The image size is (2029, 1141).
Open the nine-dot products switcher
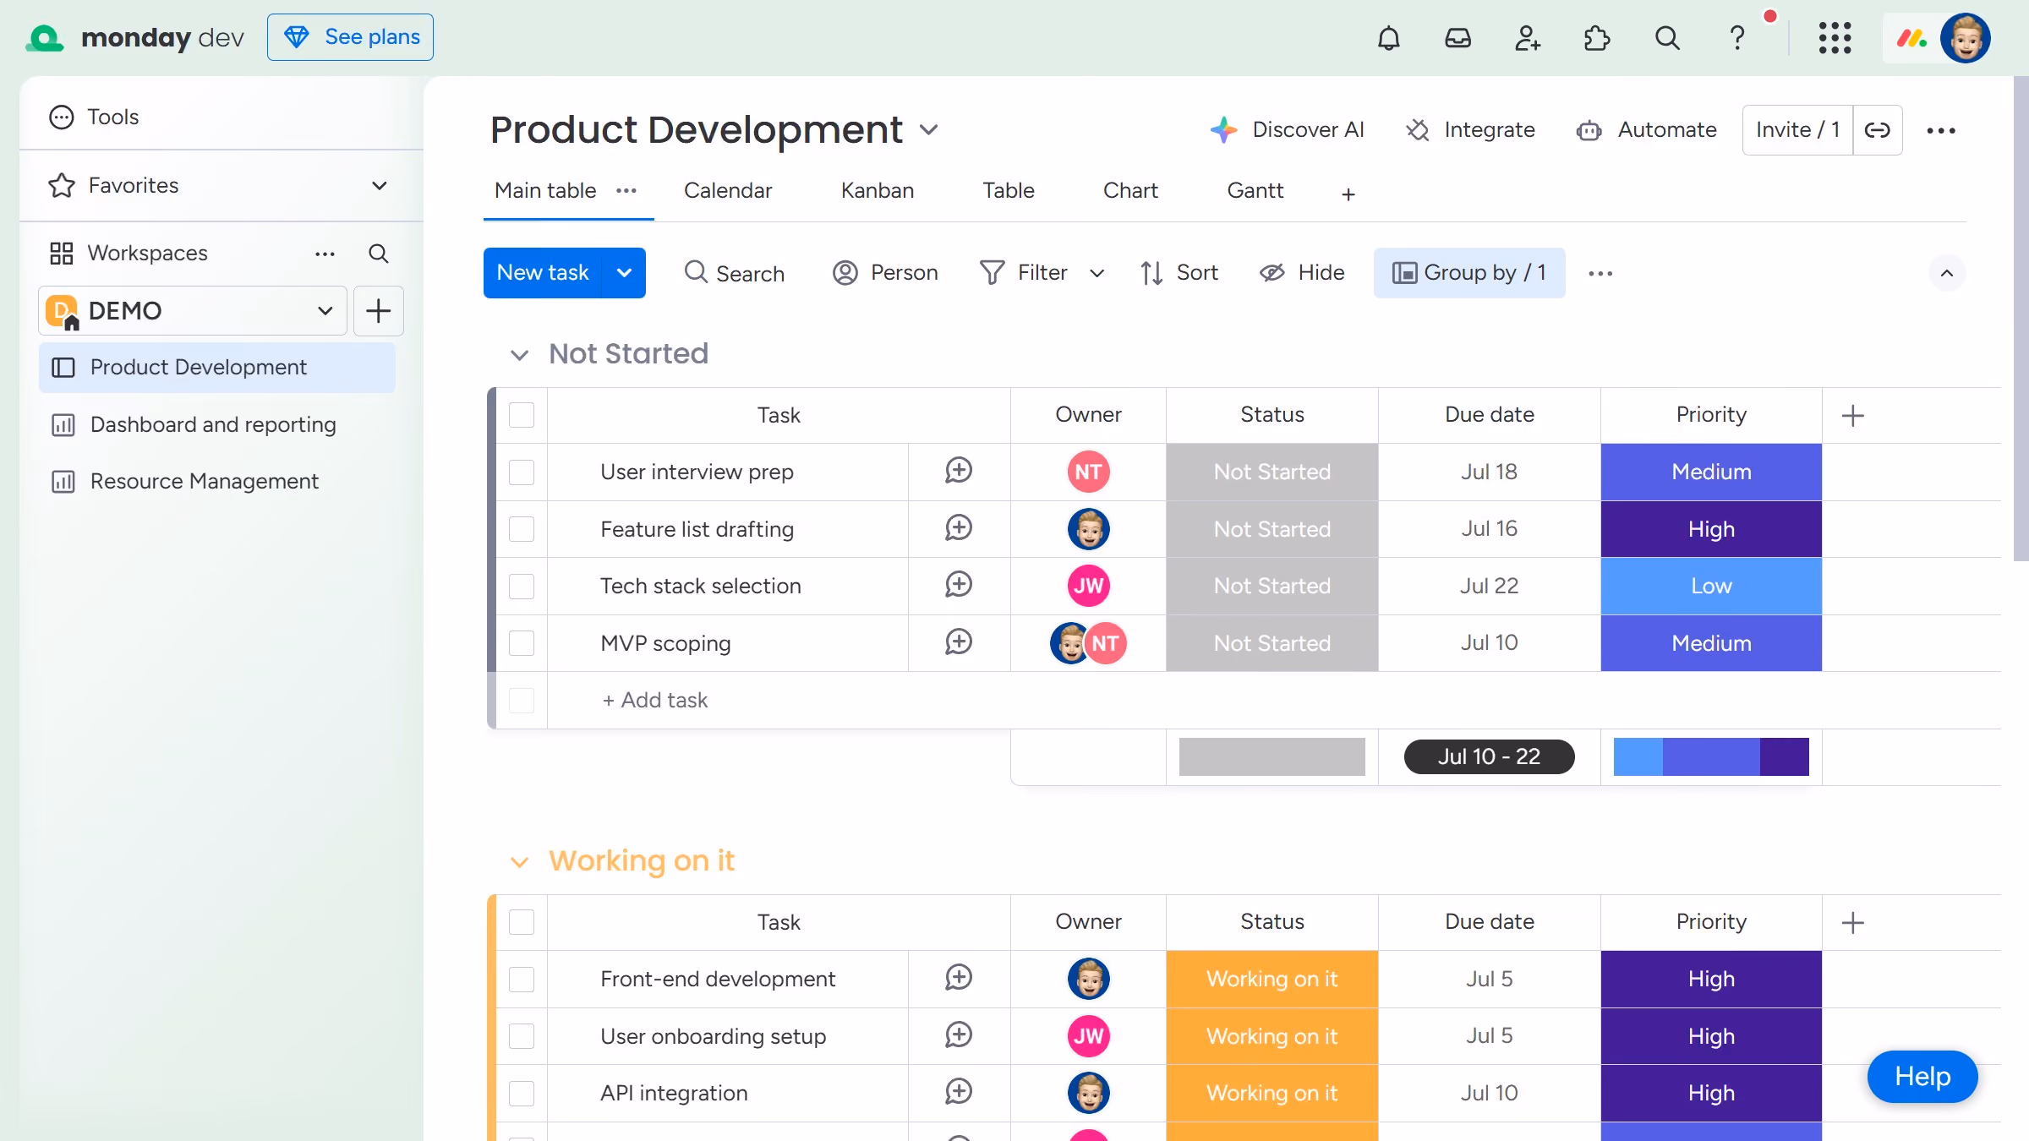[x=1835, y=38]
